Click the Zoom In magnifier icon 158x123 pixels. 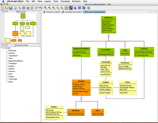point(45,8)
